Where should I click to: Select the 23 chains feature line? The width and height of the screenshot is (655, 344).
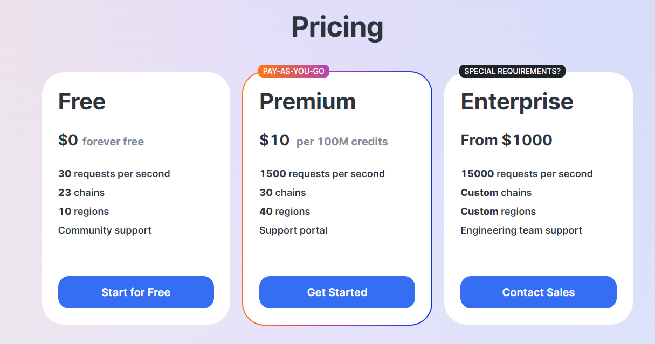[x=81, y=193]
